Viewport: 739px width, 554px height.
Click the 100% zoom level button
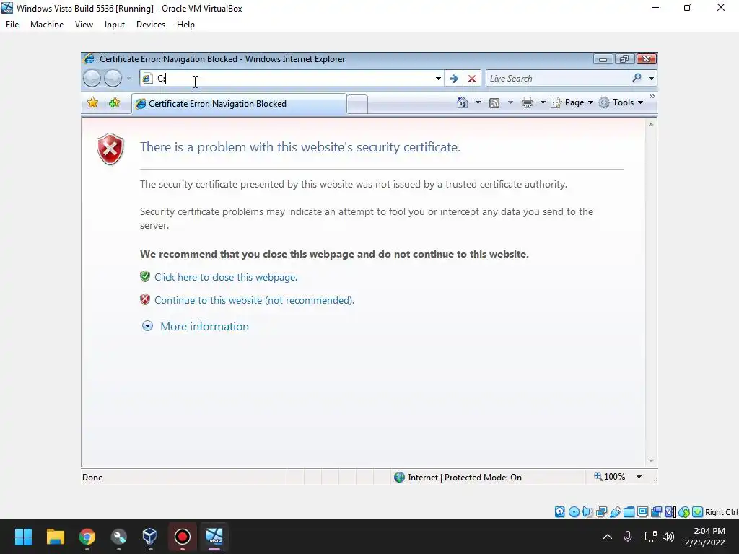(609, 477)
